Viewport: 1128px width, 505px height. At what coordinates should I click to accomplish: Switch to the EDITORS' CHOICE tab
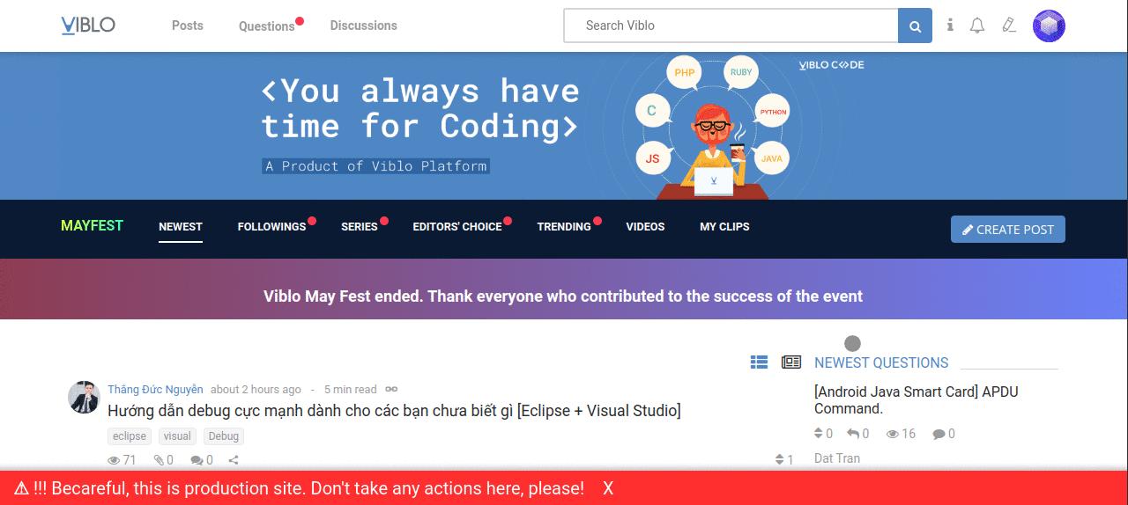pos(457,226)
